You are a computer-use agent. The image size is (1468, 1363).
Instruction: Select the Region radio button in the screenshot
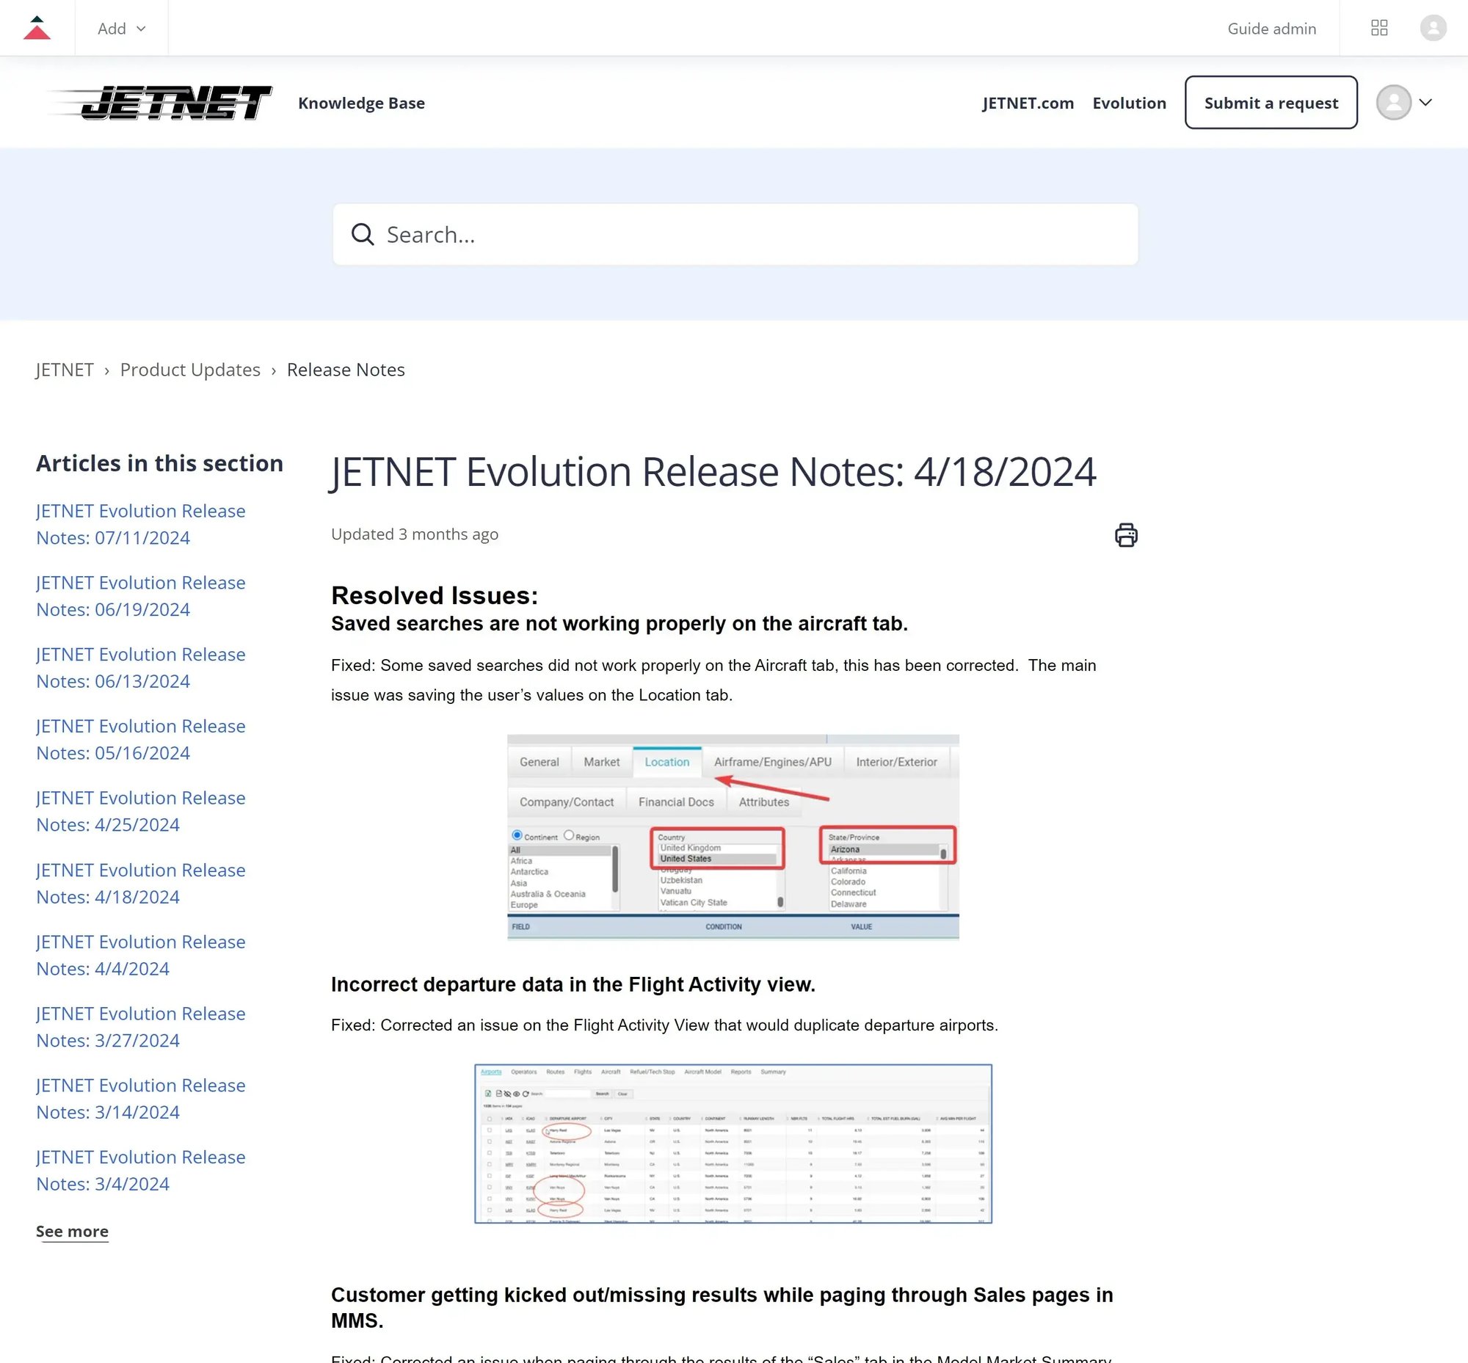coord(569,835)
